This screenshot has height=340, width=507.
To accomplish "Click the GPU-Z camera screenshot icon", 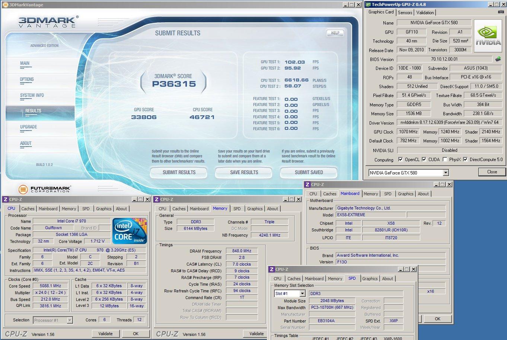I will click(x=501, y=12).
